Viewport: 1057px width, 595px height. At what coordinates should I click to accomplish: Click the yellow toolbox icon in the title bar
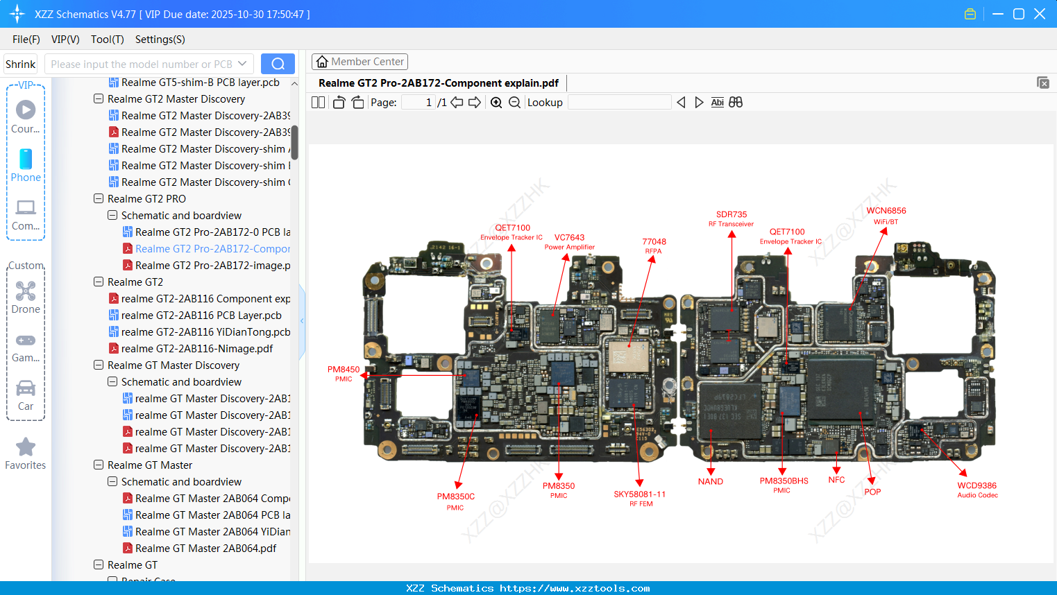coord(970,14)
